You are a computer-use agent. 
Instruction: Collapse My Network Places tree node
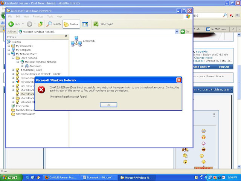pyautogui.click(x=9, y=54)
